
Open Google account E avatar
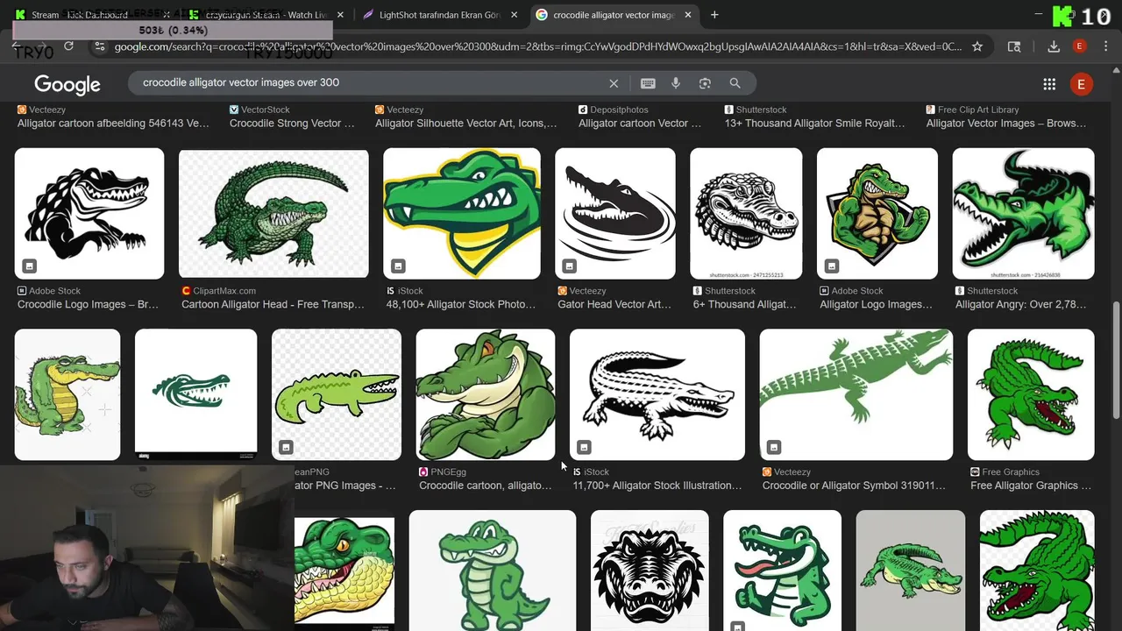pyautogui.click(x=1081, y=84)
